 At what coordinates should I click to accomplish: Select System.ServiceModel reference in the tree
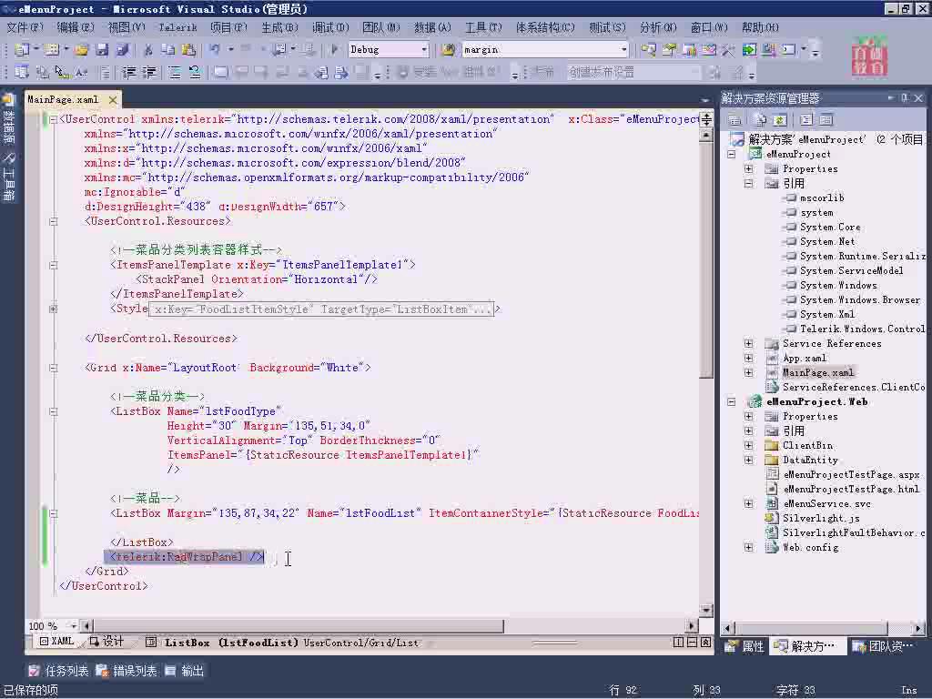tap(851, 271)
